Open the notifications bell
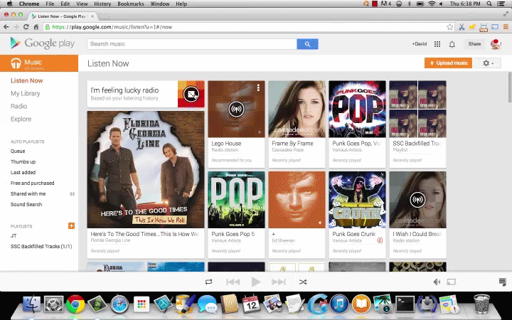Viewport: 512px width, 320px height. [x=452, y=44]
